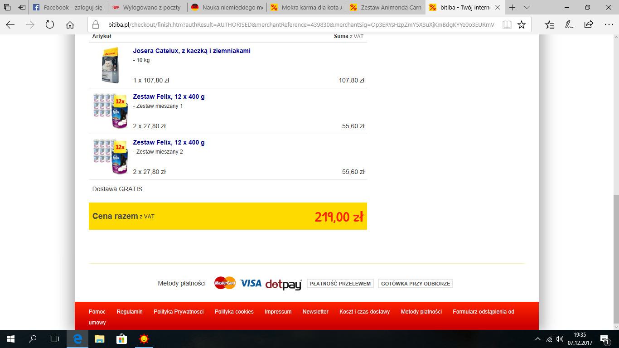This screenshot has height=348, width=619.
Task: Add this page to favorites
Action: 522,25
